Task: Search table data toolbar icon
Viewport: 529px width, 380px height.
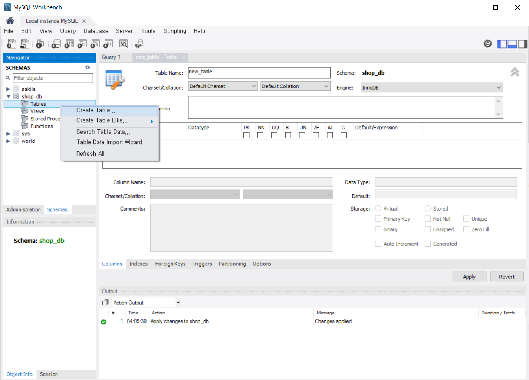Action: click(124, 44)
